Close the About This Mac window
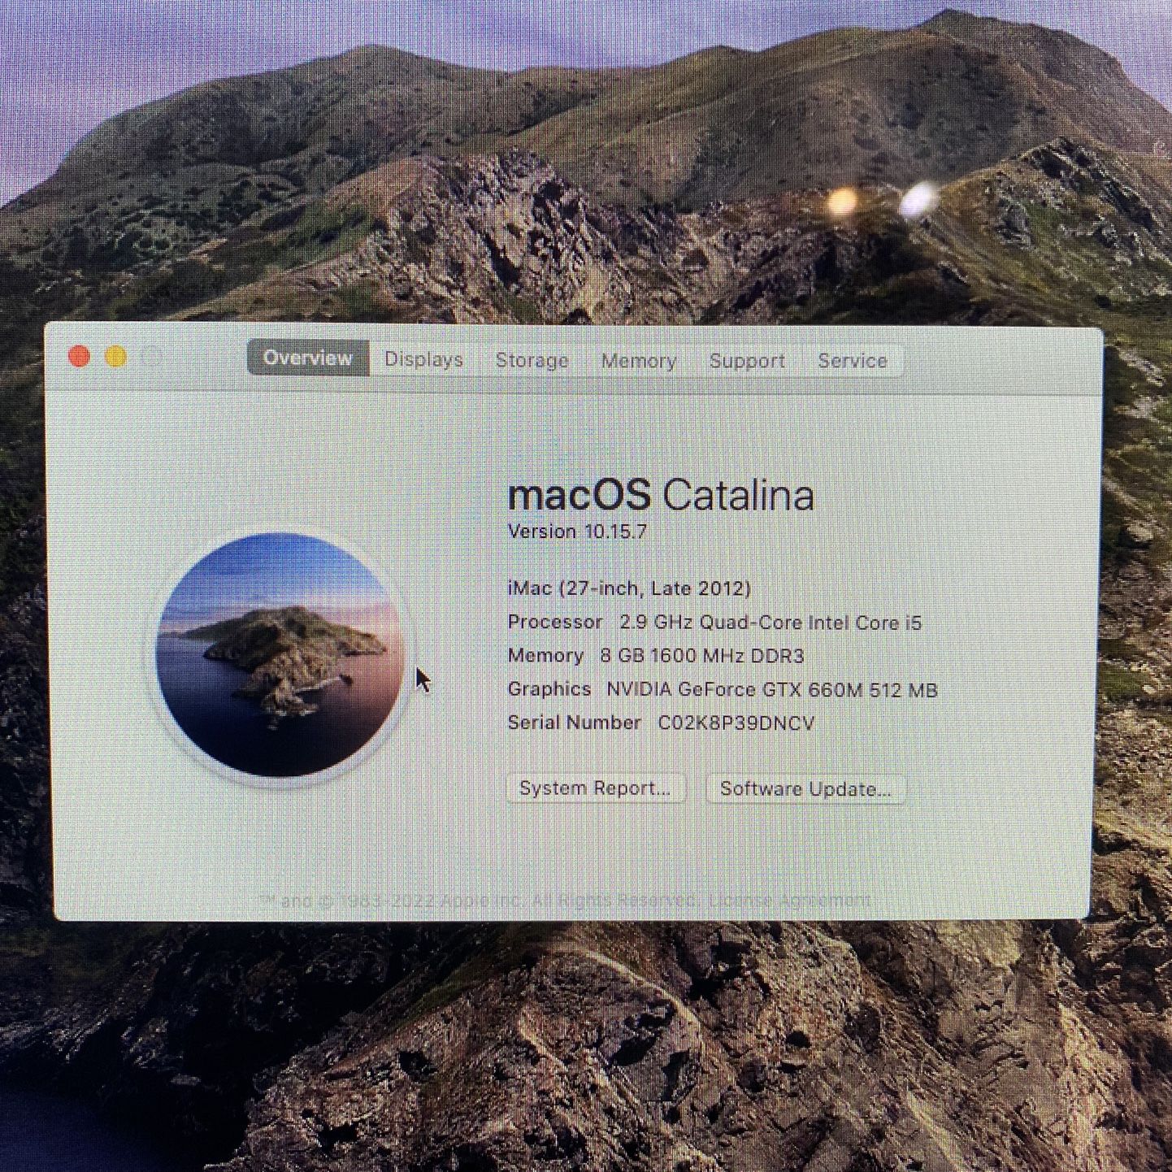The width and height of the screenshot is (1172, 1172). point(79,357)
